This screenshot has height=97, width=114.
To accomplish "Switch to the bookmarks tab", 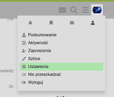I will pos(51,23).
